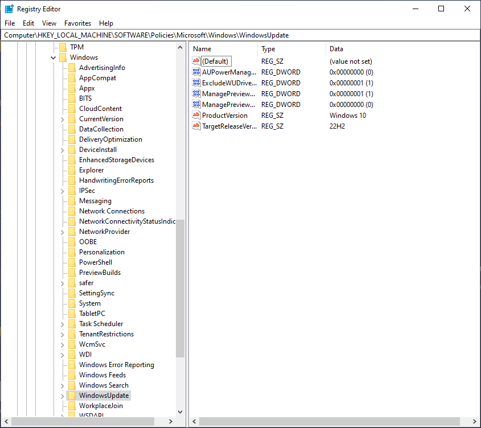Maximize the Registry Editor window
The image size is (481, 428).
point(441,9)
